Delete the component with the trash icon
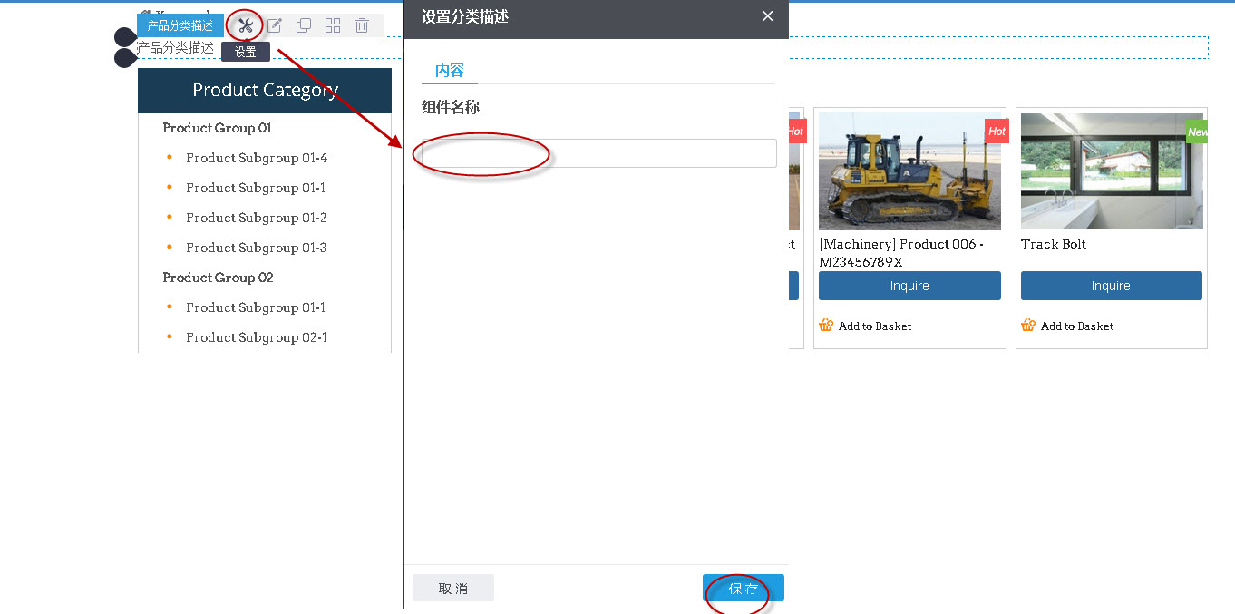1235x614 pixels. pos(362,24)
